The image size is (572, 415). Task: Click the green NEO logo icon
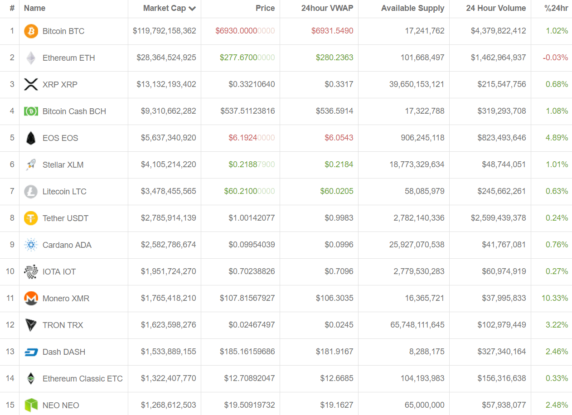pos(31,405)
